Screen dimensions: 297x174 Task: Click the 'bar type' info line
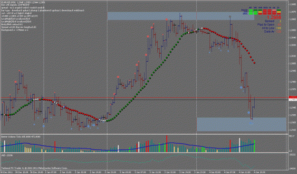tap(43, 10)
